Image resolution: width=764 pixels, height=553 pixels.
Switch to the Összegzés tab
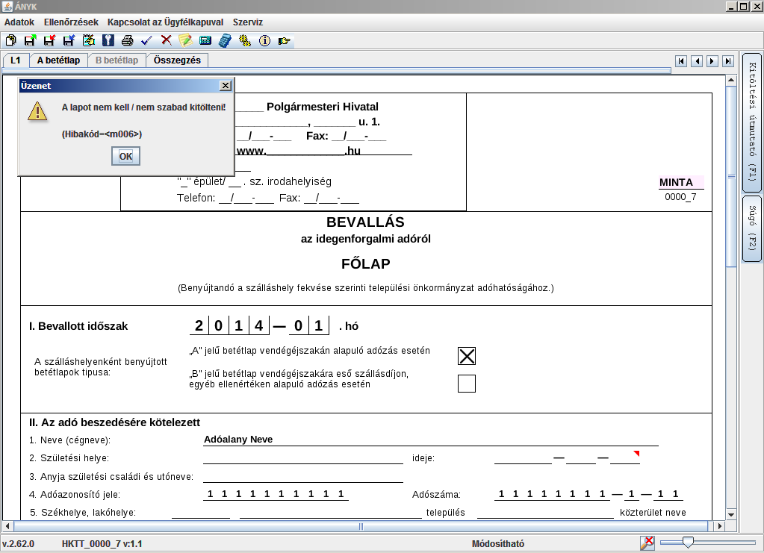pos(177,60)
